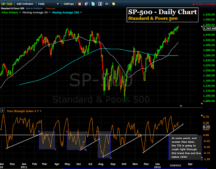The width and height of the screenshot is (216, 169).
Task: Click the small arrow beside the 1,380.00 price level
Action: [202, 26]
